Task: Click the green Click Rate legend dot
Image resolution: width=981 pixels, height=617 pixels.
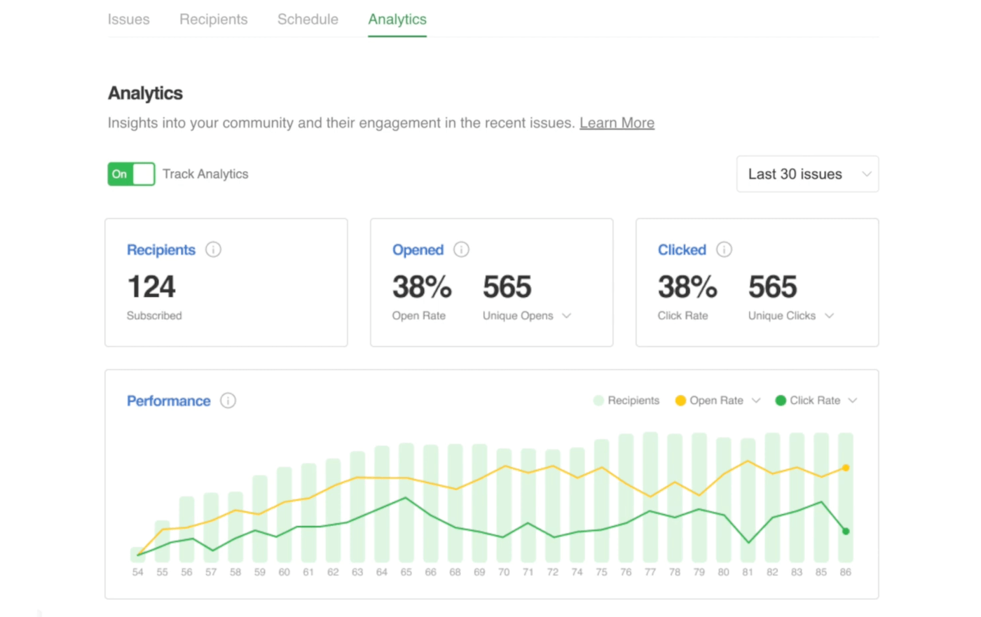Action: pyautogui.click(x=780, y=401)
